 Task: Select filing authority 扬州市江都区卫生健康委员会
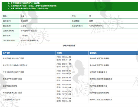101,100
